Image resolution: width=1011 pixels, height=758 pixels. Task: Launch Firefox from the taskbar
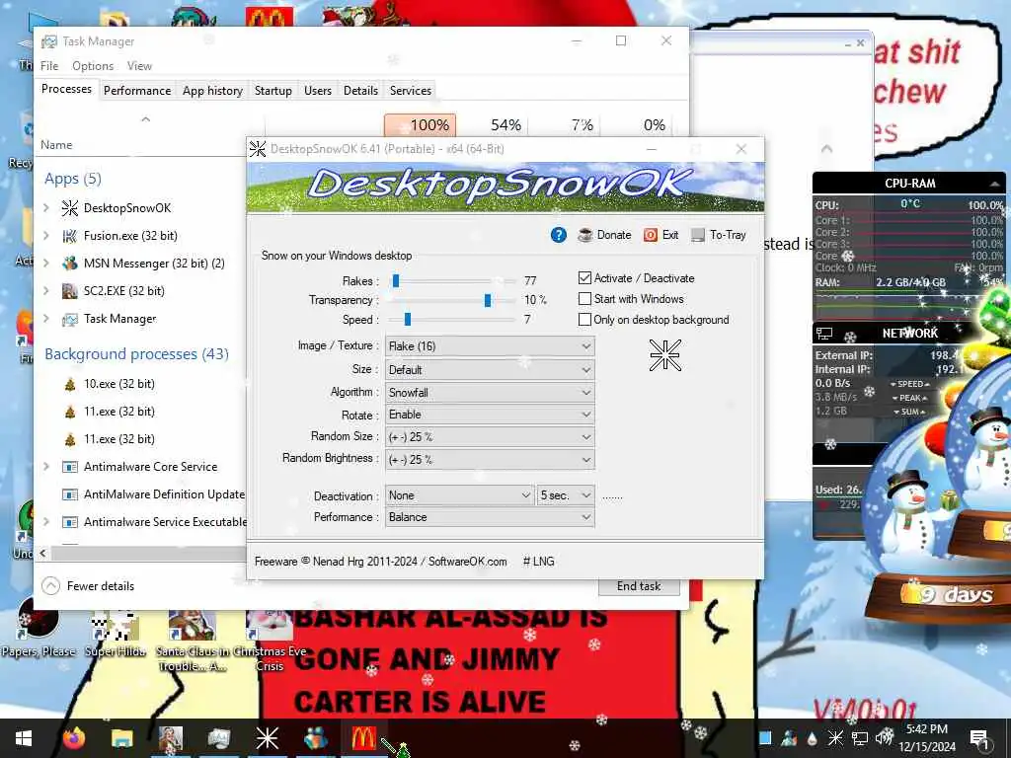coord(74,738)
